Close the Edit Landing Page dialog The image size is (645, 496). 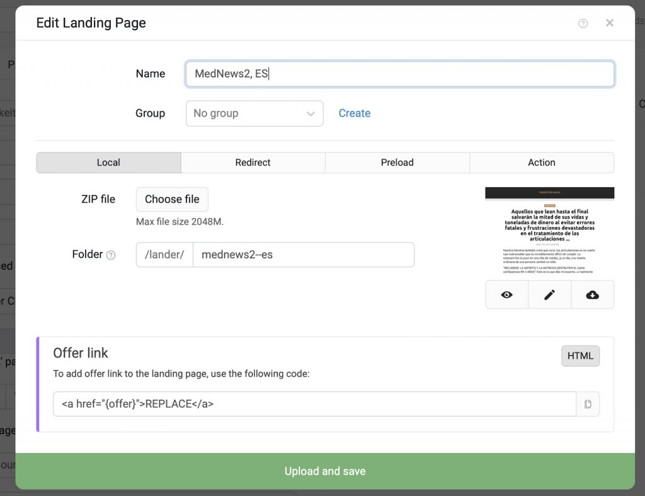(x=609, y=23)
